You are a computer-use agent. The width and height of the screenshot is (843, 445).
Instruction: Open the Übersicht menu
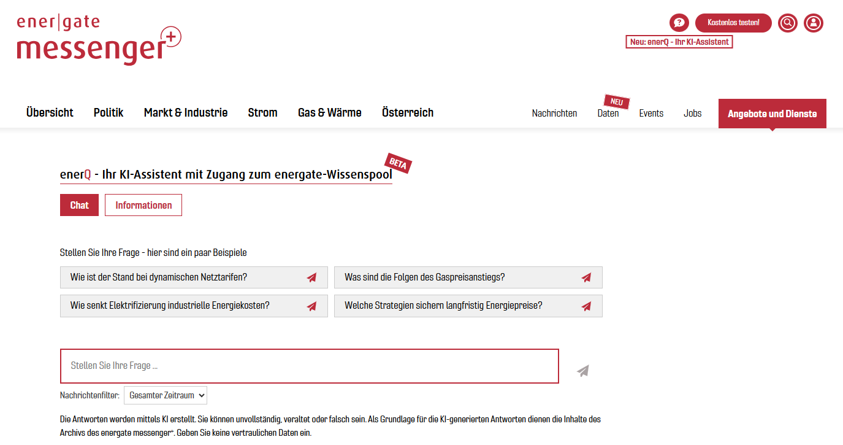[x=50, y=112]
